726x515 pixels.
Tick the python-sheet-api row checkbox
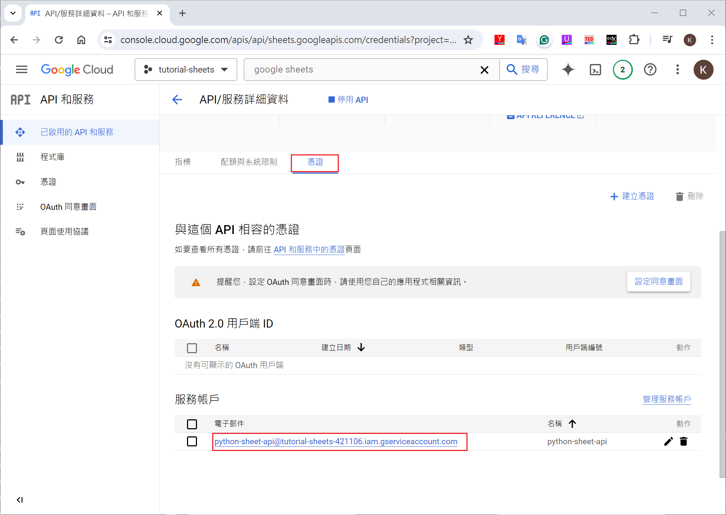pyautogui.click(x=192, y=441)
